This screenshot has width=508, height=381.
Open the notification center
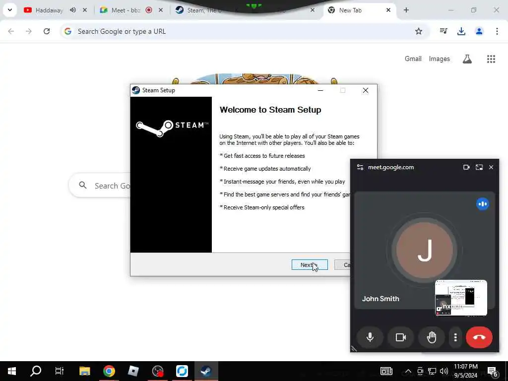point(493,371)
